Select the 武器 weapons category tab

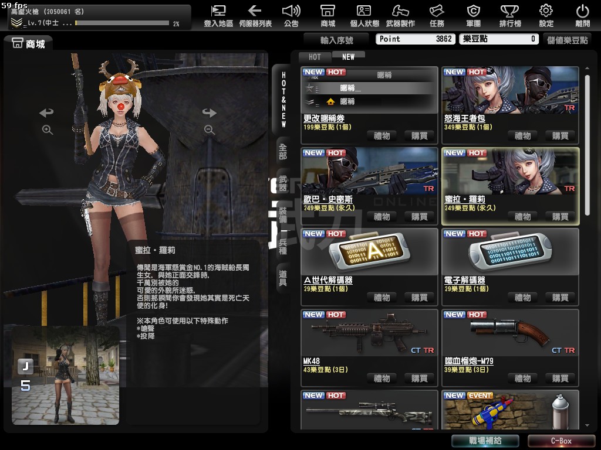tap(283, 182)
